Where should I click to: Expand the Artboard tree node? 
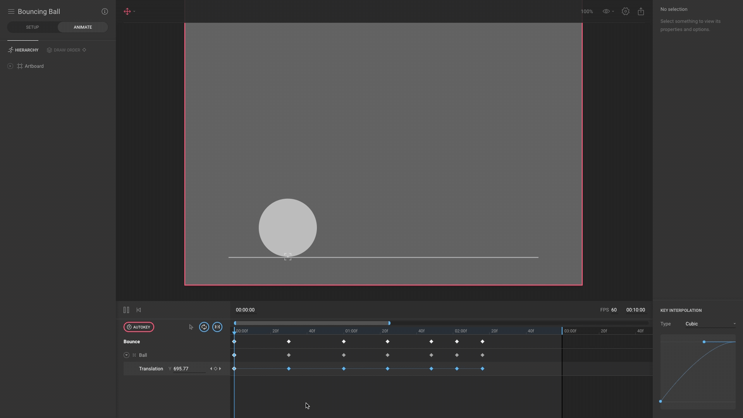tap(10, 66)
